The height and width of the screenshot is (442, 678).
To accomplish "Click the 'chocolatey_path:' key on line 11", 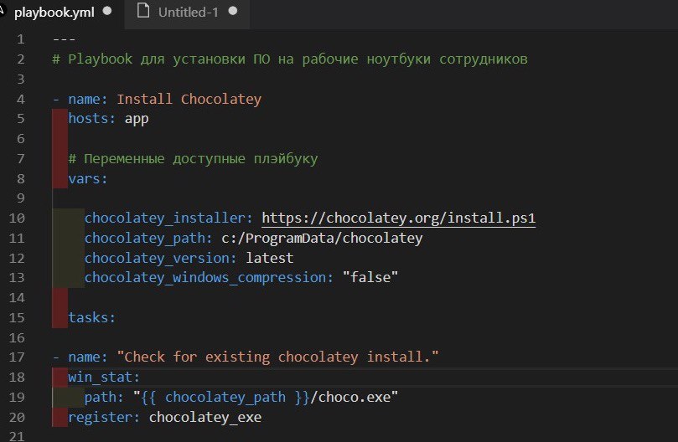I will (148, 238).
